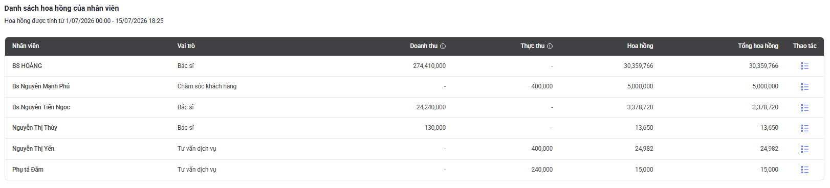
Task: Click the Vai trò column header
Action: [x=186, y=46]
